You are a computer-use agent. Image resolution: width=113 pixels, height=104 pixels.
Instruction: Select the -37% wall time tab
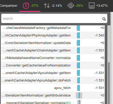[30, 6]
